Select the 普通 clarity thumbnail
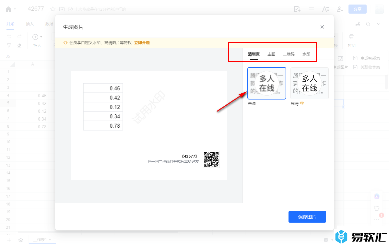Viewport: 389px width, 245px height. 267,83
